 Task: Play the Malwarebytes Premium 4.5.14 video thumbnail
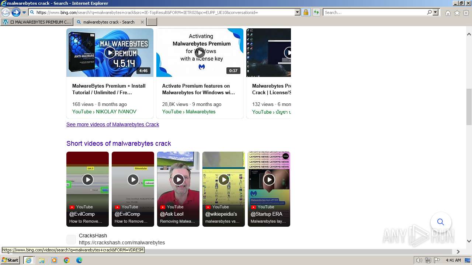(x=110, y=53)
